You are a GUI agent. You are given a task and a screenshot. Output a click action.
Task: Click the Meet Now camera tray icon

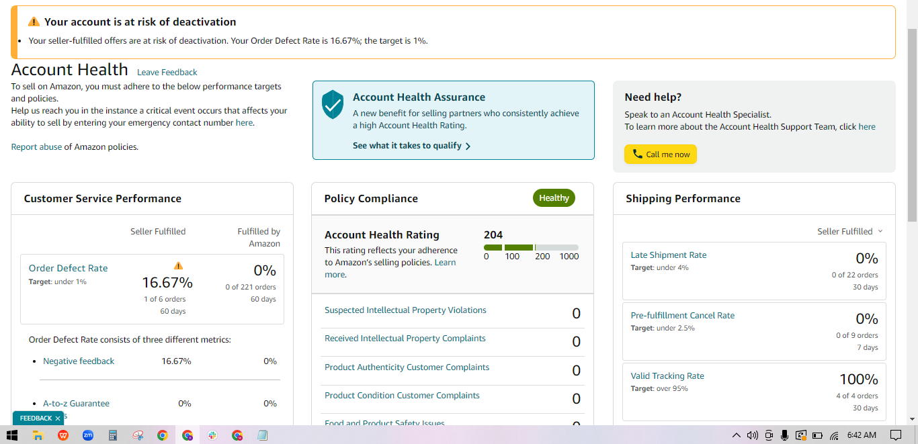point(769,435)
